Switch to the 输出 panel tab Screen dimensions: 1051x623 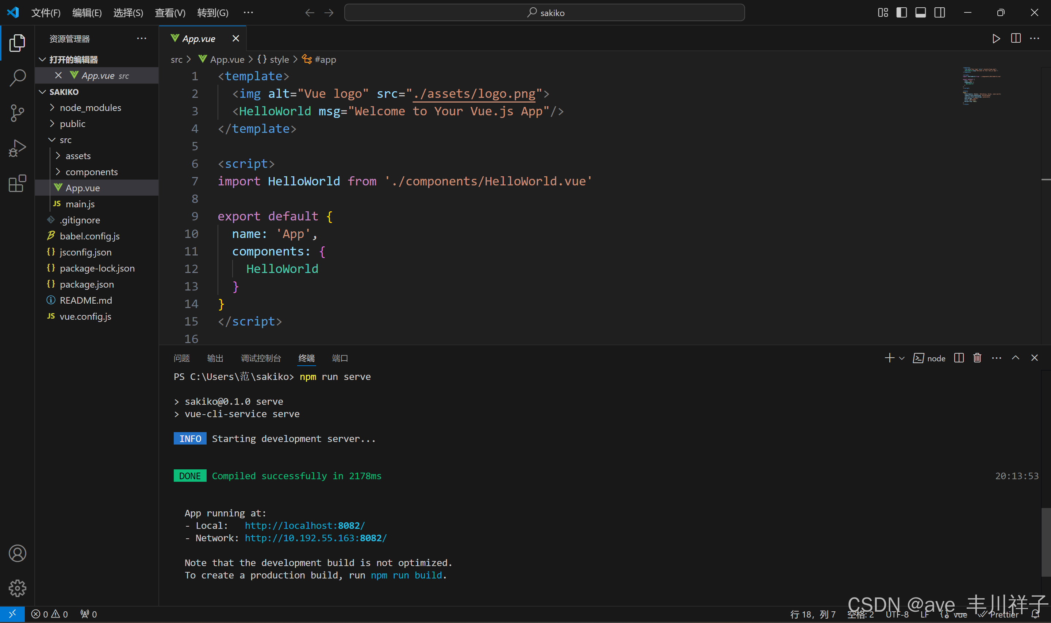pyautogui.click(x=215, y=358)
